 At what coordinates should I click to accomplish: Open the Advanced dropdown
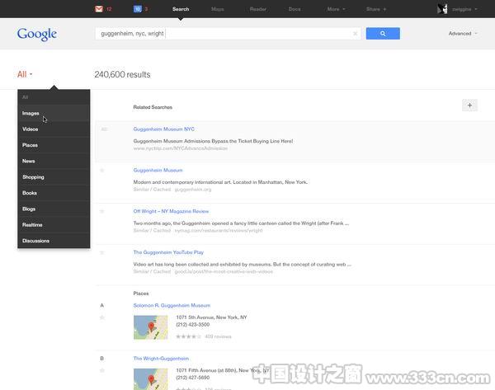coord(463,34)
